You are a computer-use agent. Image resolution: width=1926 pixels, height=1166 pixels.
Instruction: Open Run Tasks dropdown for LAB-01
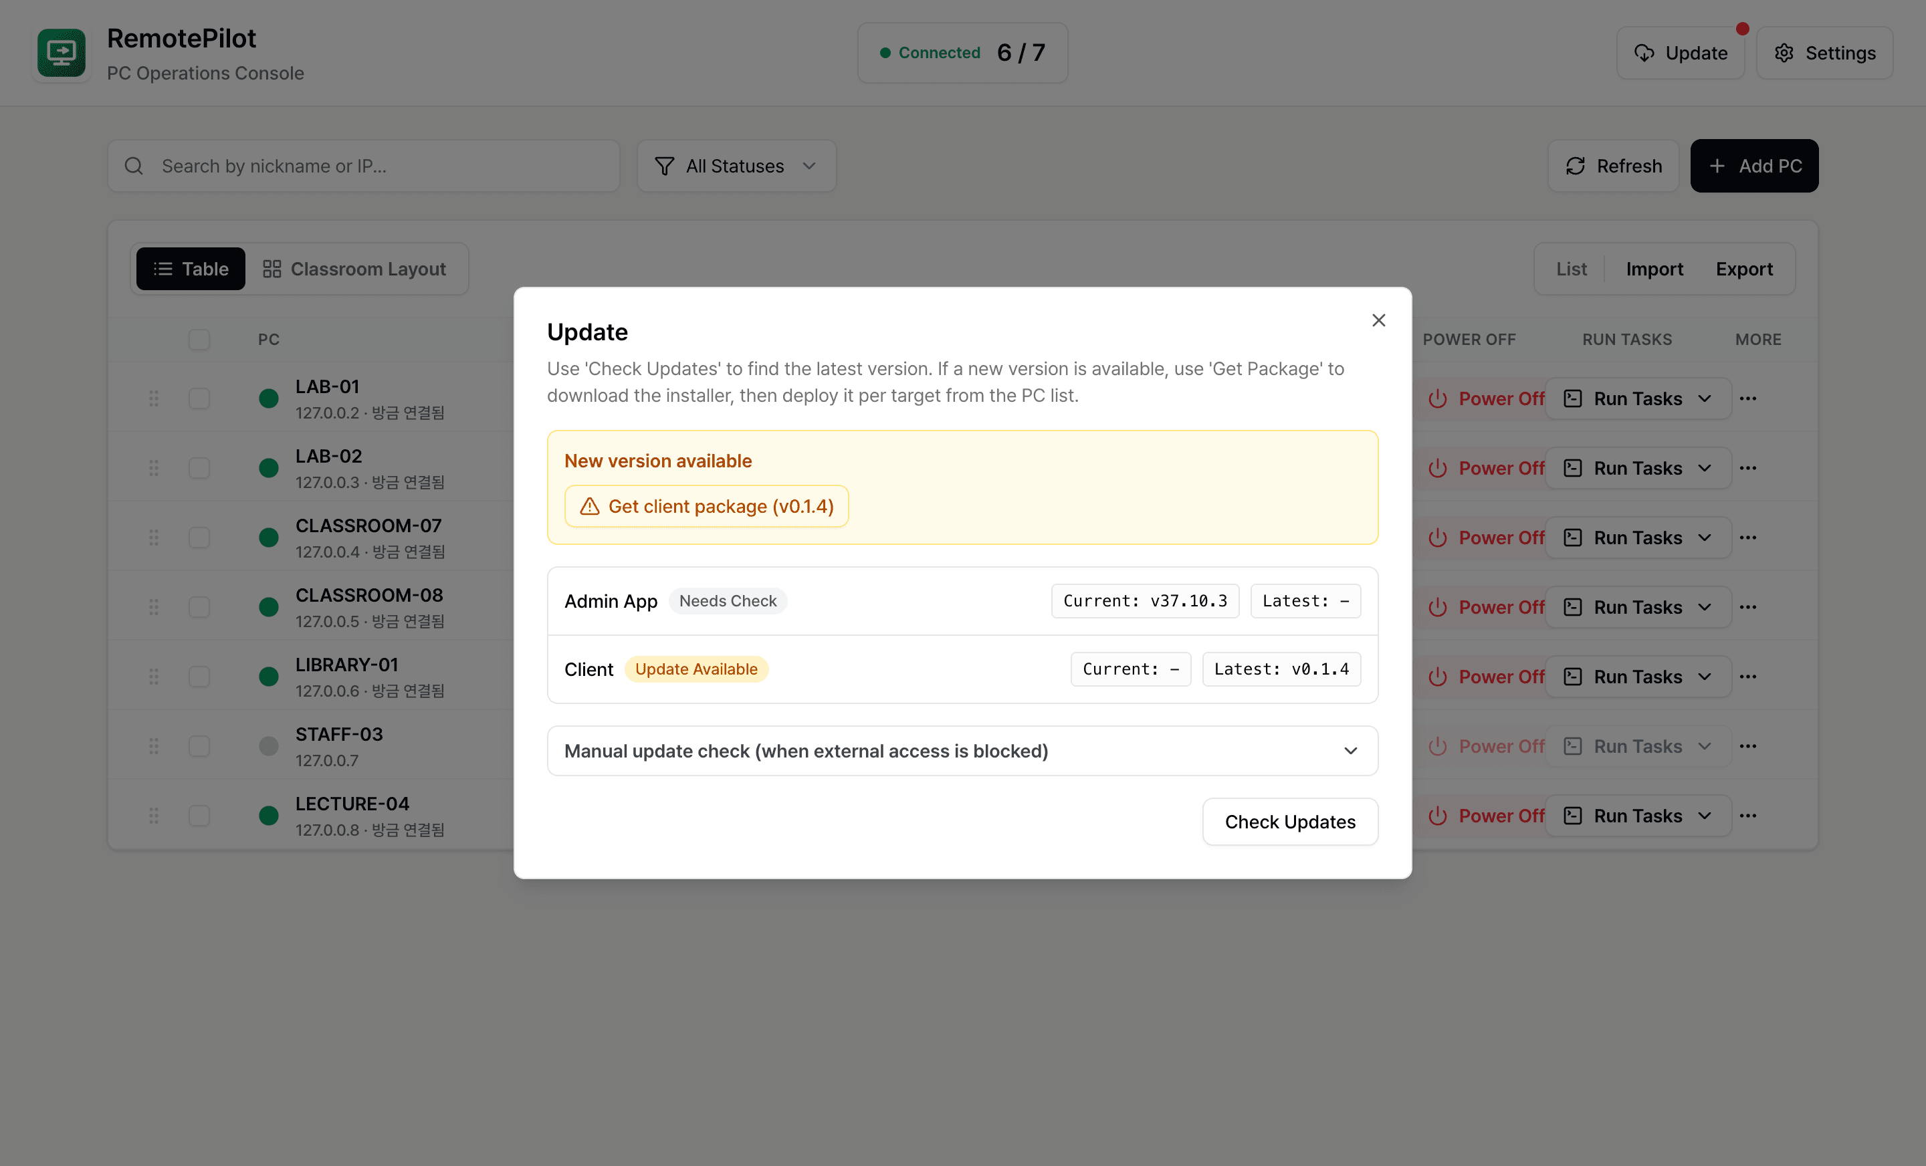[x=1638, y=398]
